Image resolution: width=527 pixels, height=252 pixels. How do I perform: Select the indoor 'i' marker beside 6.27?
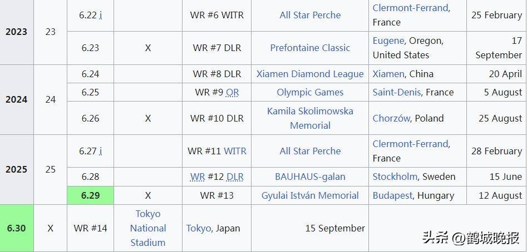(101, 151)
